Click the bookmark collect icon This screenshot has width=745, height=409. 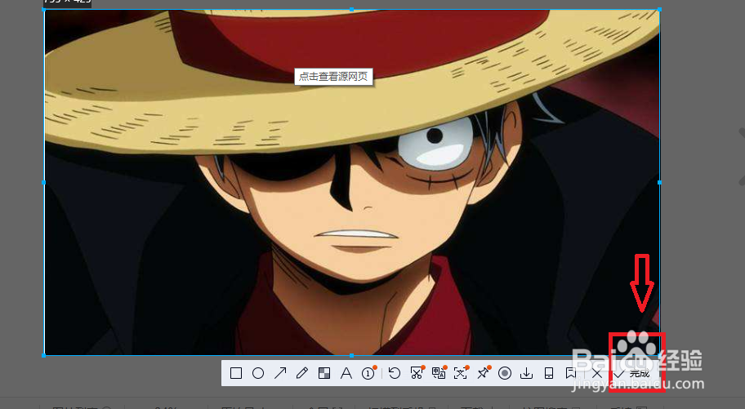click(x=571, y=373)
